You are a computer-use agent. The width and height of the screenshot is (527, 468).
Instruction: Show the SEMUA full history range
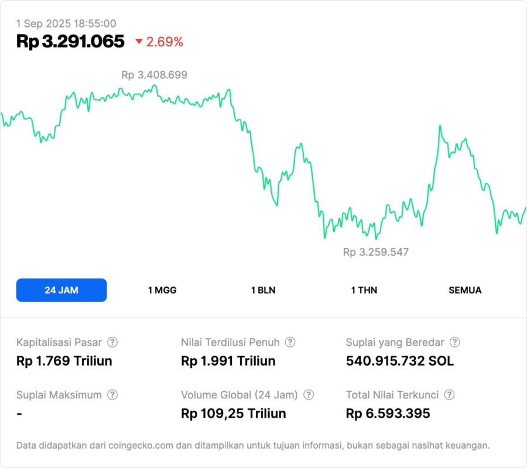point(465,290)
